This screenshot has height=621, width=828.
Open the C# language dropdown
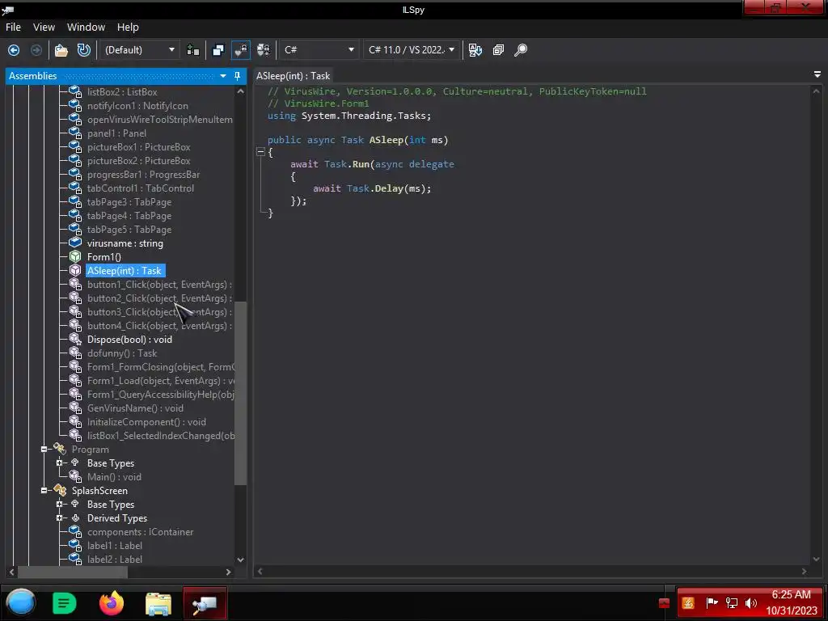(319, 50)
